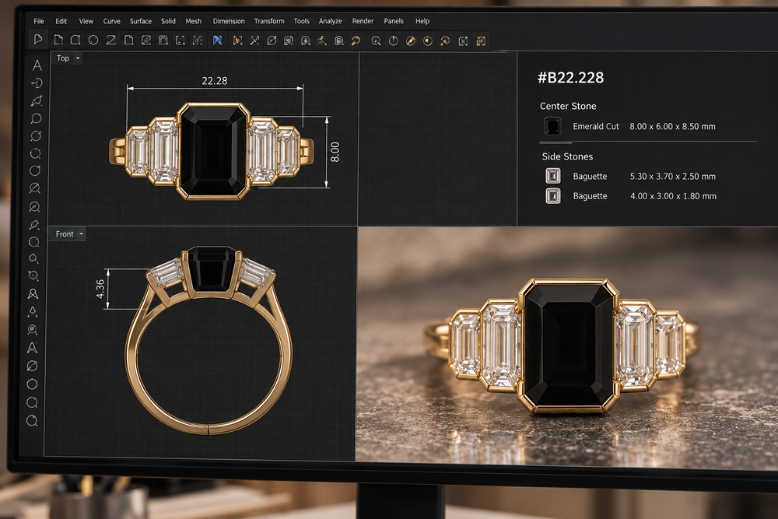Select the pen tool in left sidebar
778x519 pixels.
coord(34,225)
